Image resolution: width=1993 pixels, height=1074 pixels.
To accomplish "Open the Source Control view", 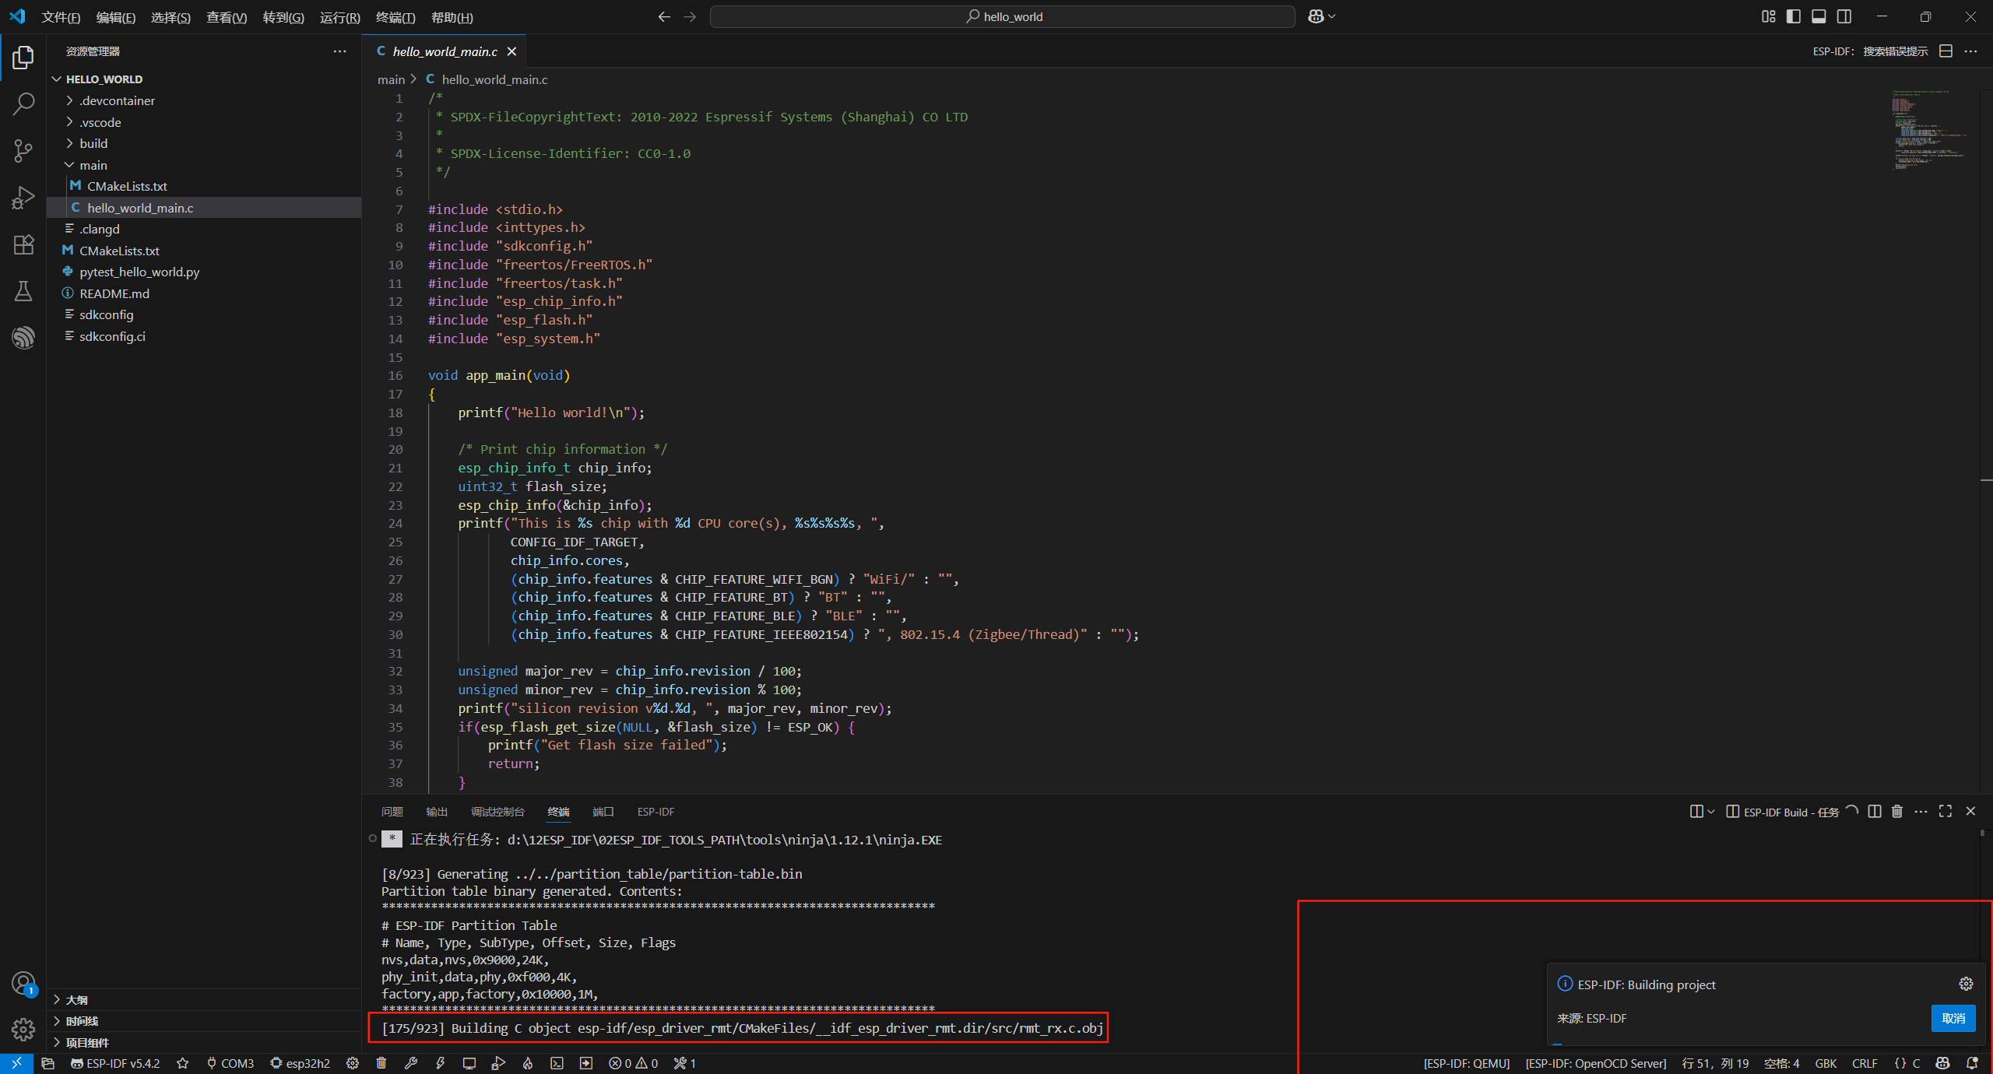I will 23,150.
